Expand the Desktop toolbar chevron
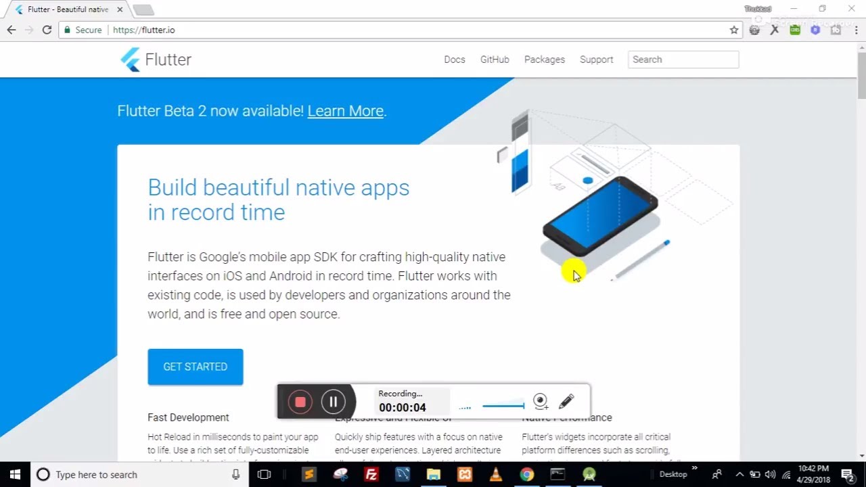 pyautogui.click(x=695, y=469)
